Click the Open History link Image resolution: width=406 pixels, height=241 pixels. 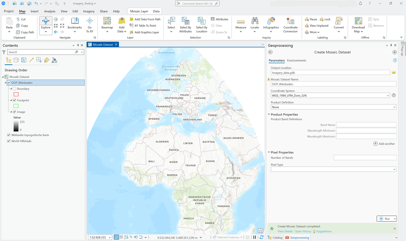303,232
